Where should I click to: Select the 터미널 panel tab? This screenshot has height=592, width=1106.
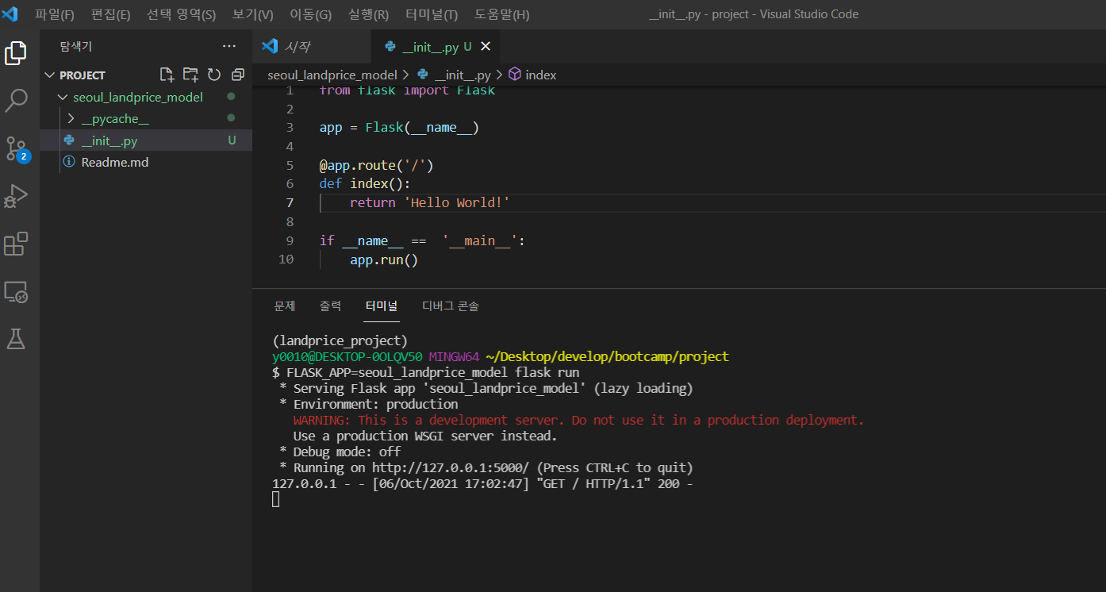point(382,306)
